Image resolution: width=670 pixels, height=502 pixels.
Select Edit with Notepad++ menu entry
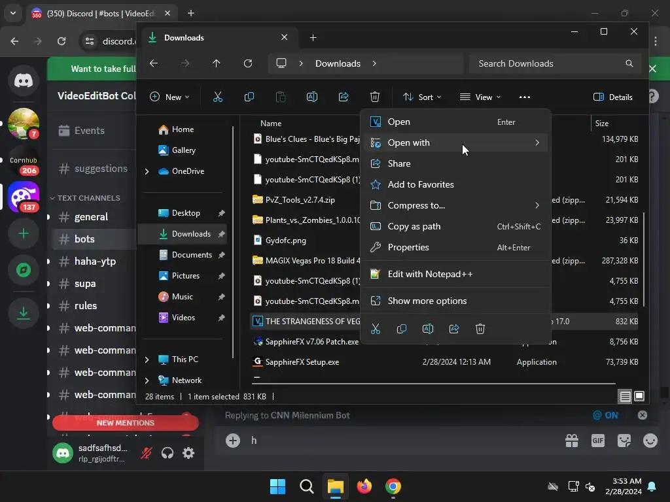tap(455, 274)
